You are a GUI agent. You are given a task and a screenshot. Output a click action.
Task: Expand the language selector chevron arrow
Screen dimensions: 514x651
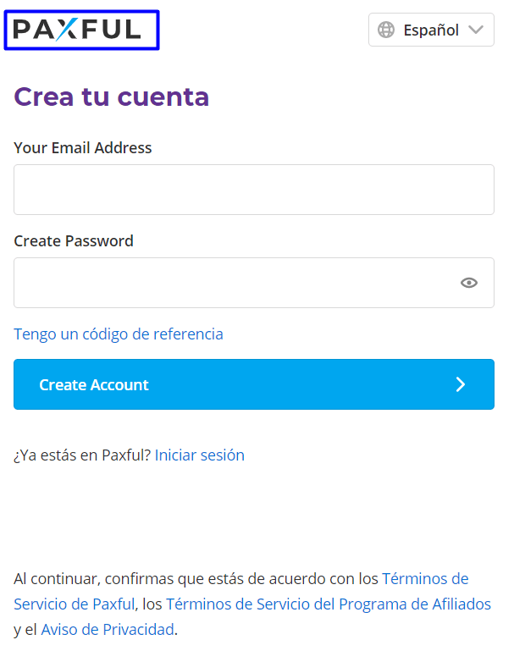(476, 30)
